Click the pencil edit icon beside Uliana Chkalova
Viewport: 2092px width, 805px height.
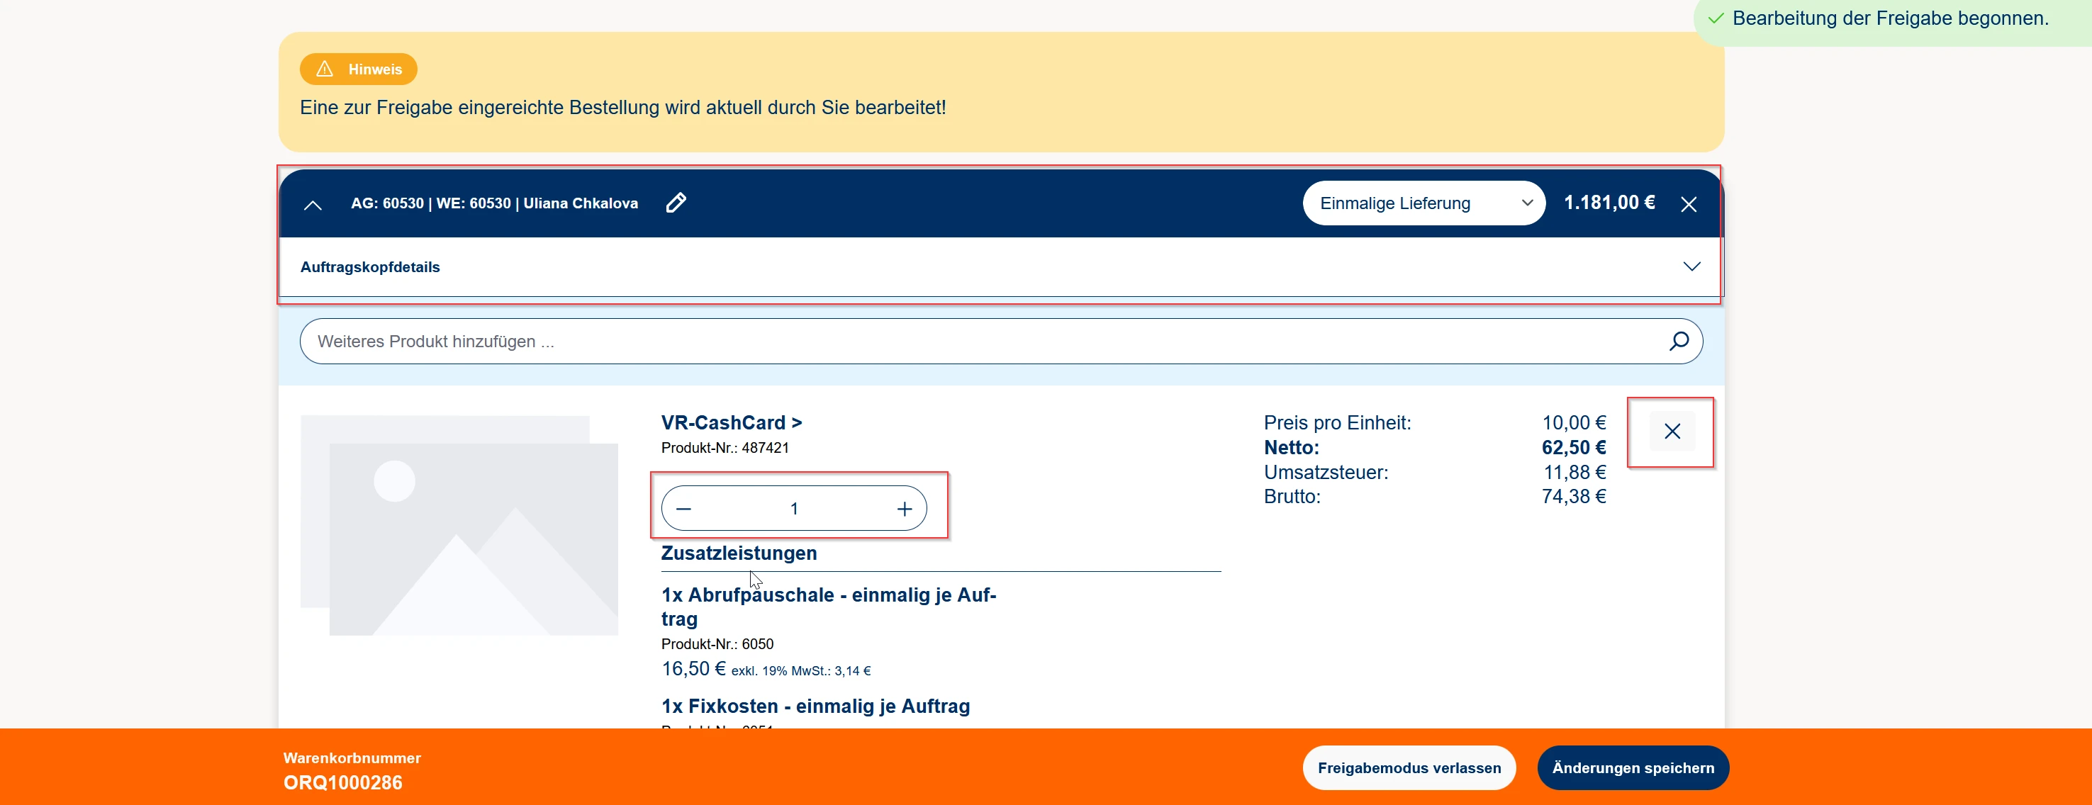676,203
